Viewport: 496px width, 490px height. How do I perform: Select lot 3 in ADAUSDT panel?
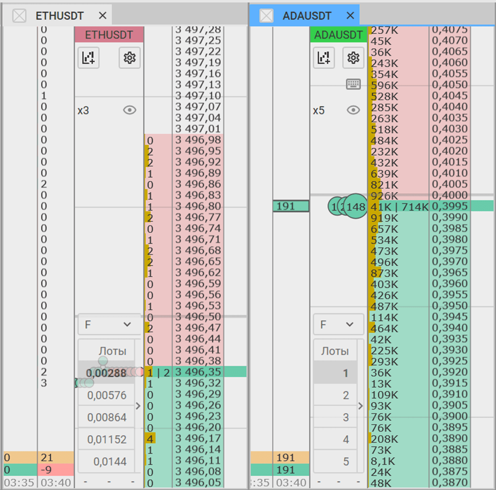335,417
